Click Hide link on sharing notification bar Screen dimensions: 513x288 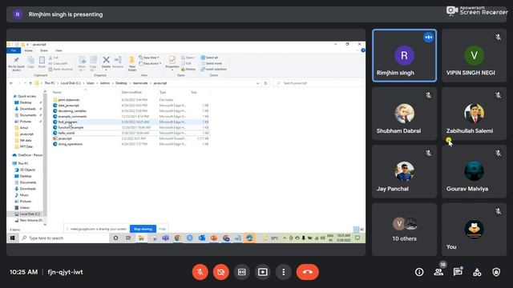coord(162,229)
